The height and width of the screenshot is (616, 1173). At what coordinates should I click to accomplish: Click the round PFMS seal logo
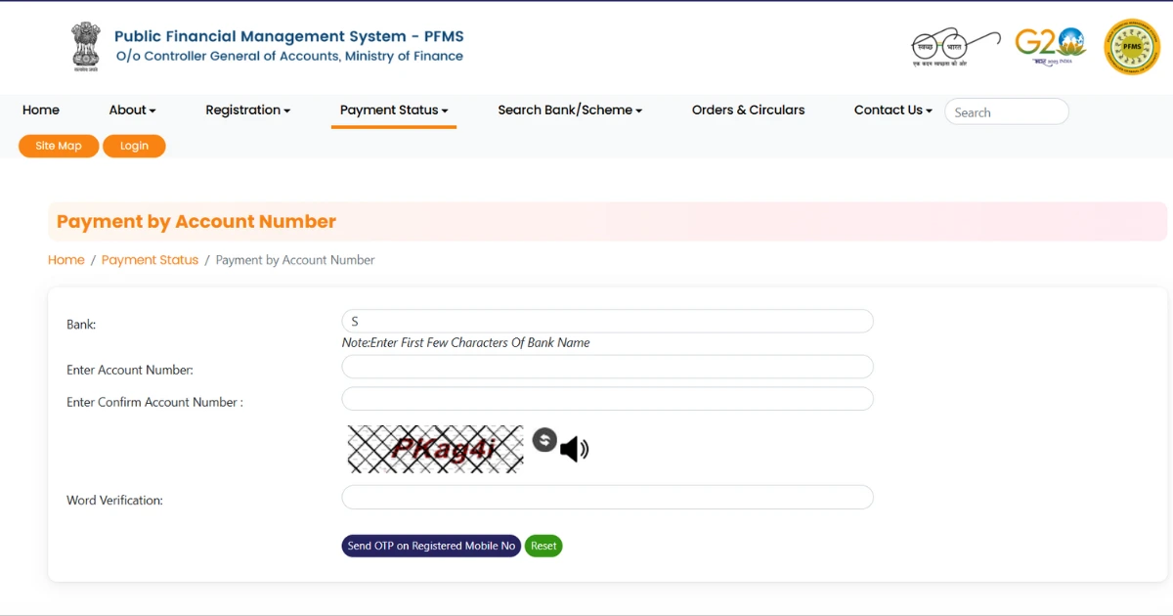(1131, 47)
